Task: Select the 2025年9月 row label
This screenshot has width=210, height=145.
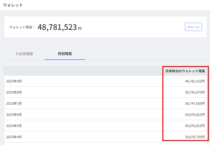Action: pos(14,81)
